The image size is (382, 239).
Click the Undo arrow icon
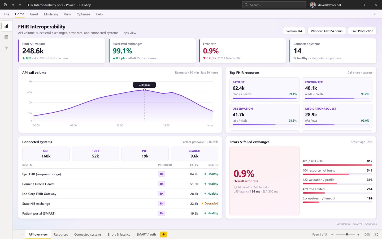click(x=13, y=5)
